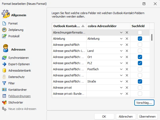Select the Adresse privat row label

point(62,88)
